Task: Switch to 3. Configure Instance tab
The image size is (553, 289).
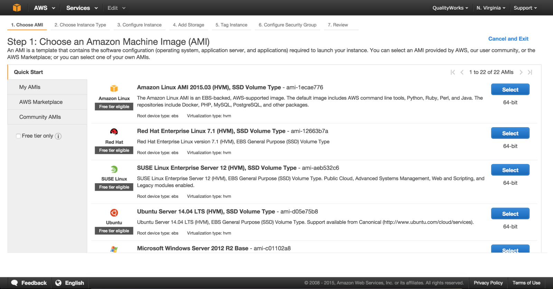Action: point(139,25)
